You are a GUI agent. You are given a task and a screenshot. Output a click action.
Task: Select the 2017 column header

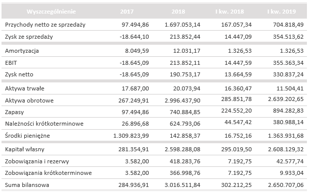pos(127,12)
